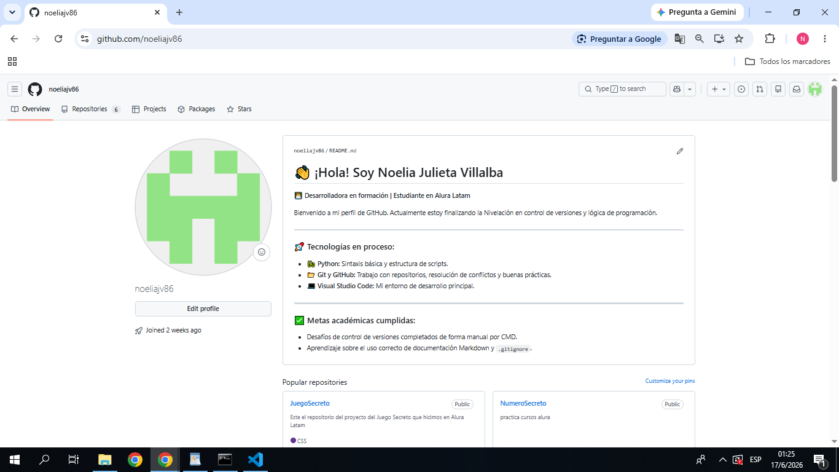Open GitHub Copilot chat icon in header

coord(677,89)
